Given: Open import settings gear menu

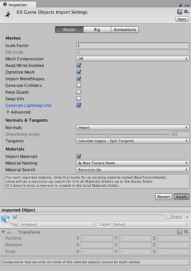Looking at the screenshot, I should pyautogui.click(x=186, y=12).
